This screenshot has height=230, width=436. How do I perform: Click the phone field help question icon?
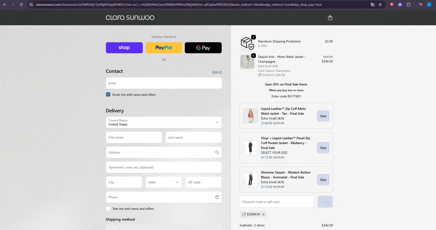(x=217, y=197)
